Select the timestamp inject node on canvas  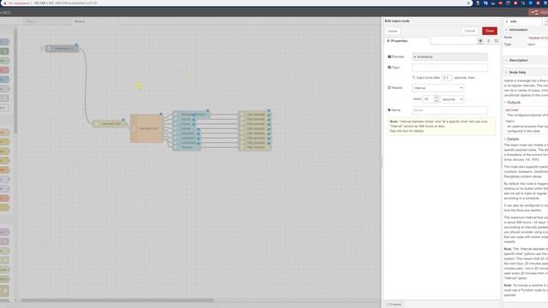pos(63,49)
